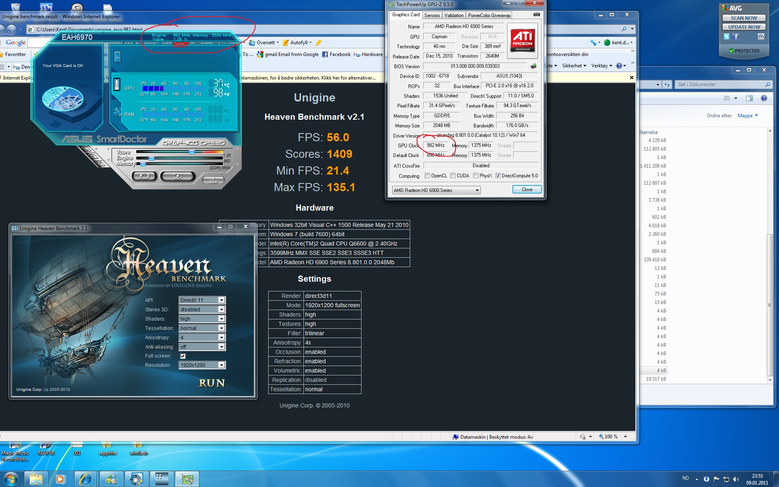Viewport: 779px width, 487px height.
Task: Click the SmartDoctor lightning apply button
Action: 177,176
